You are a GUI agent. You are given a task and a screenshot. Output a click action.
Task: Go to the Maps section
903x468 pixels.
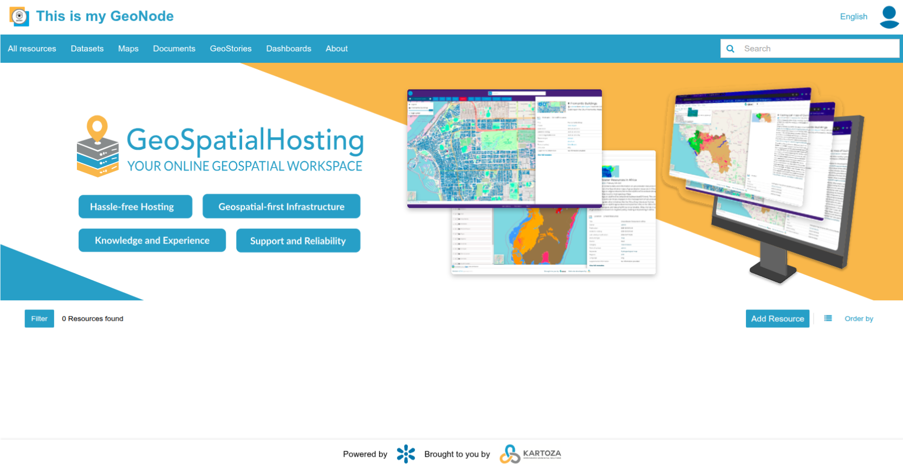[x=128, y=49]
